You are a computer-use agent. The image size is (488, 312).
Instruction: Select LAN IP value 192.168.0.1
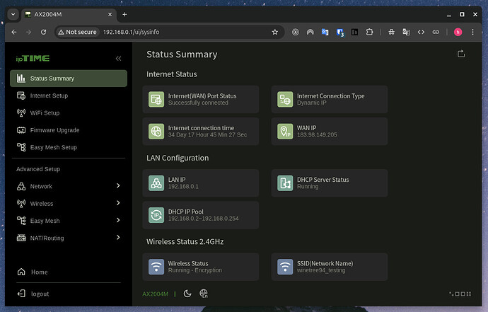coord(183,187)
